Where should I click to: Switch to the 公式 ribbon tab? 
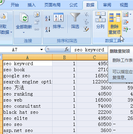[73, 5]
